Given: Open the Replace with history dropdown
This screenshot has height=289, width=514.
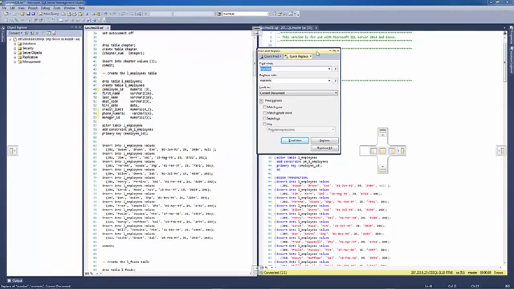Looking at the screenshot, I should pyautogui.click(x=329, y=81).
